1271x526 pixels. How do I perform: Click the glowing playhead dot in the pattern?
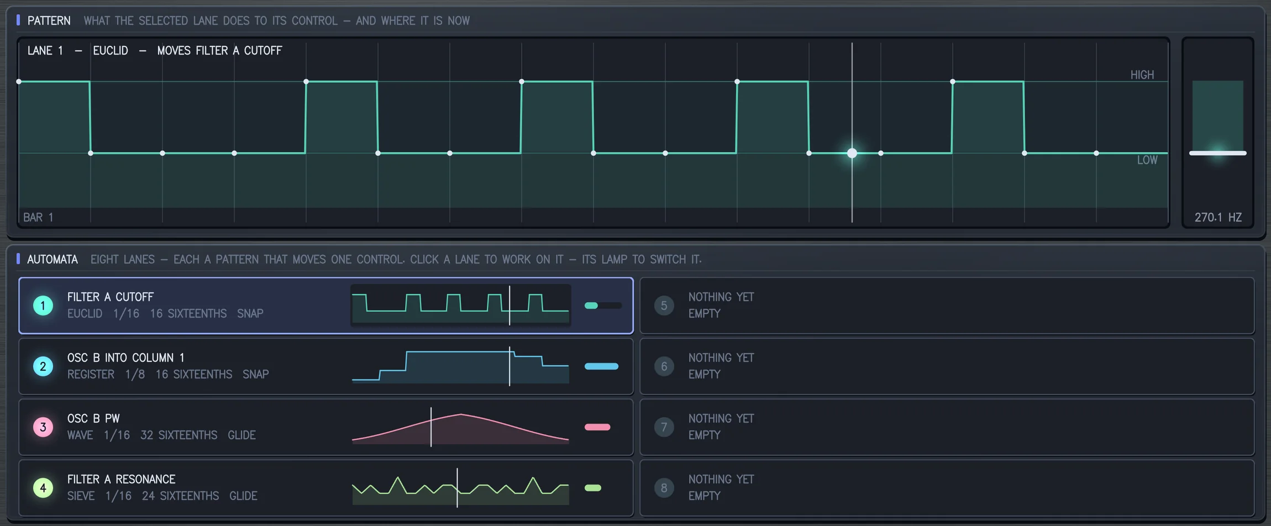coord(852,153)
